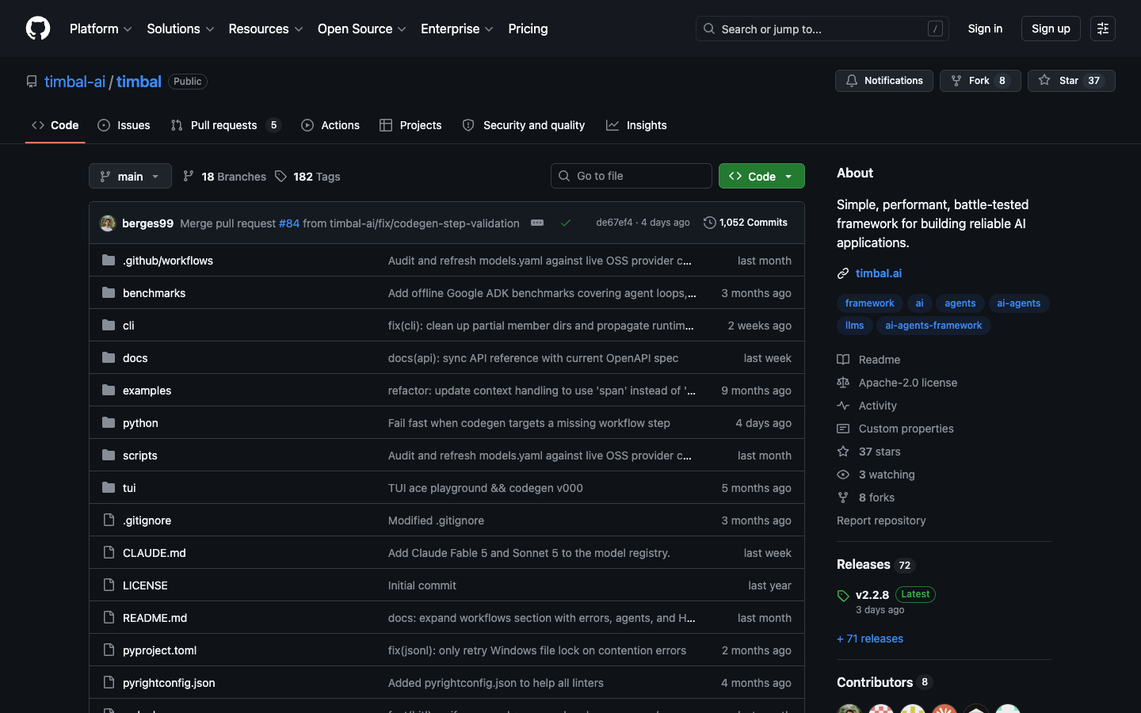Select the Code tab
Image resolution: width=1141 pixels, height=713 pixels.
[55, 125]
